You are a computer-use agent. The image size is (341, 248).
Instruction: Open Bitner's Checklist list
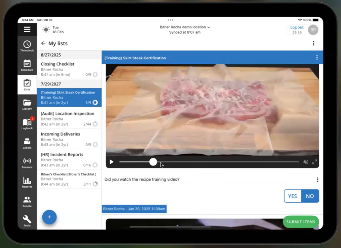click(69, 179)
